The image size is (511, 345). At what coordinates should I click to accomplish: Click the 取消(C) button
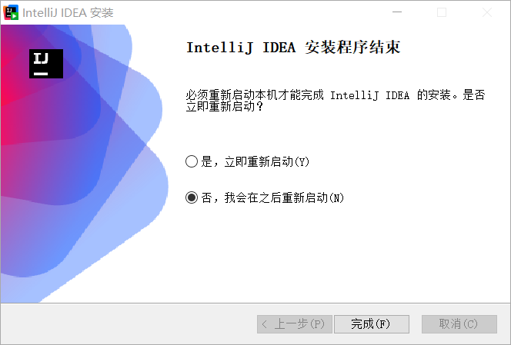point(459,324)
